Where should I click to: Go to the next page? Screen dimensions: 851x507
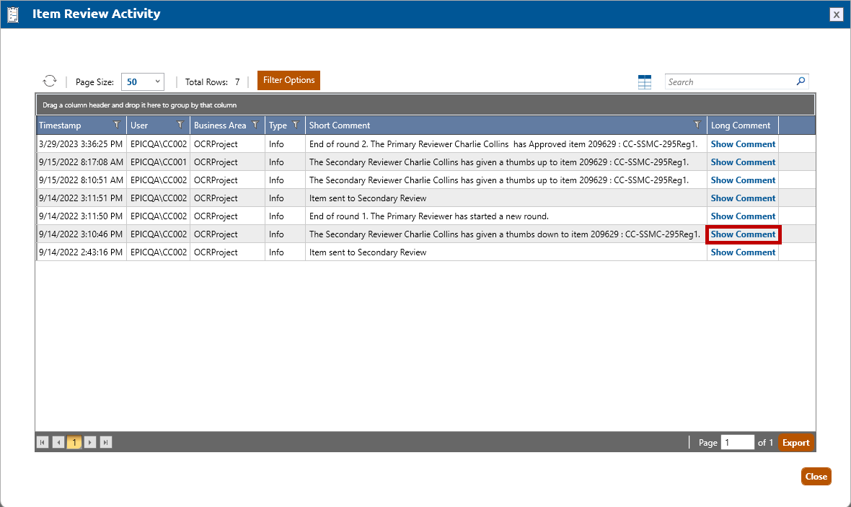pos(90,442)
